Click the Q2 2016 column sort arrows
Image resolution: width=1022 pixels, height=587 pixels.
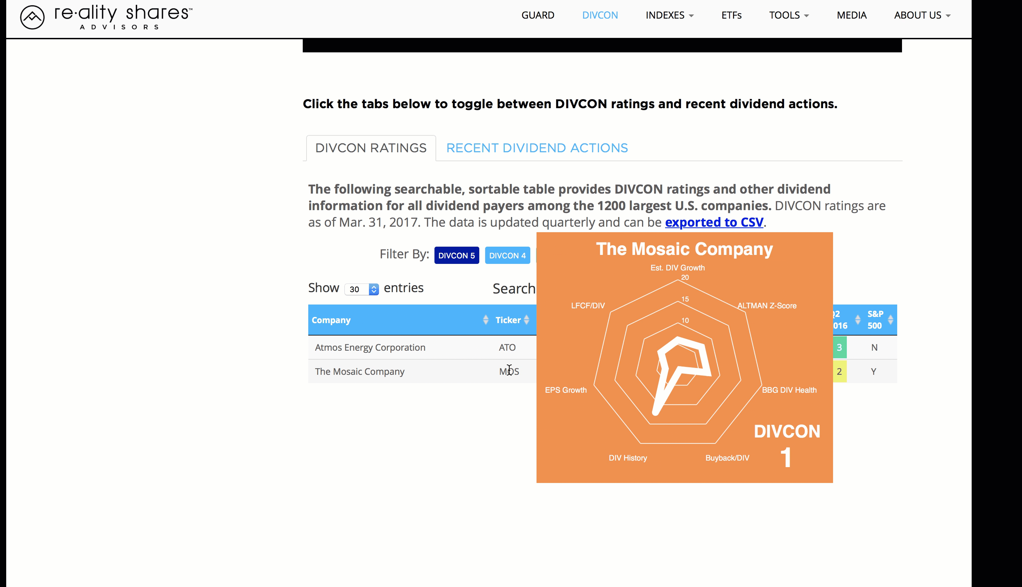pyautogui.click(x=858, y=319)
